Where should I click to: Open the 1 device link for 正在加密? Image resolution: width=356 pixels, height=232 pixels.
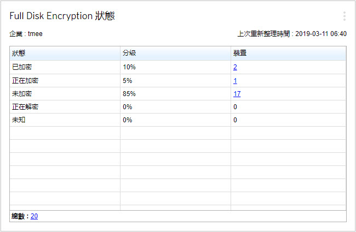(235, 80)
